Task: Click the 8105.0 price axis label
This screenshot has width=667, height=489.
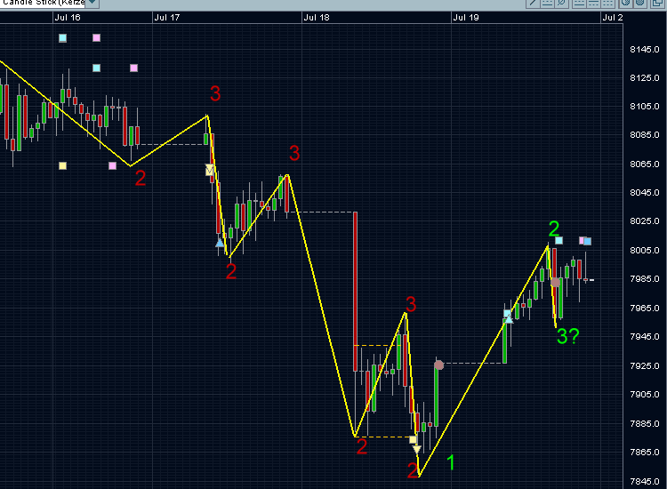Action: [642, 107]
